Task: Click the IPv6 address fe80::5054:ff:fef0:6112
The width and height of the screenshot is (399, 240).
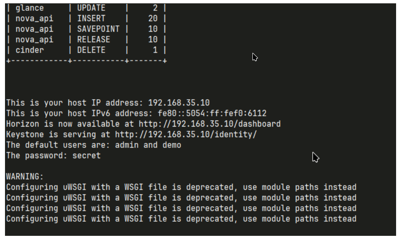Action: (212, 113)
